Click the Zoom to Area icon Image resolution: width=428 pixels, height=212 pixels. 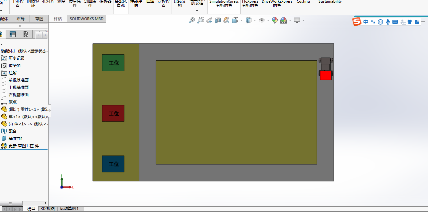200,20
